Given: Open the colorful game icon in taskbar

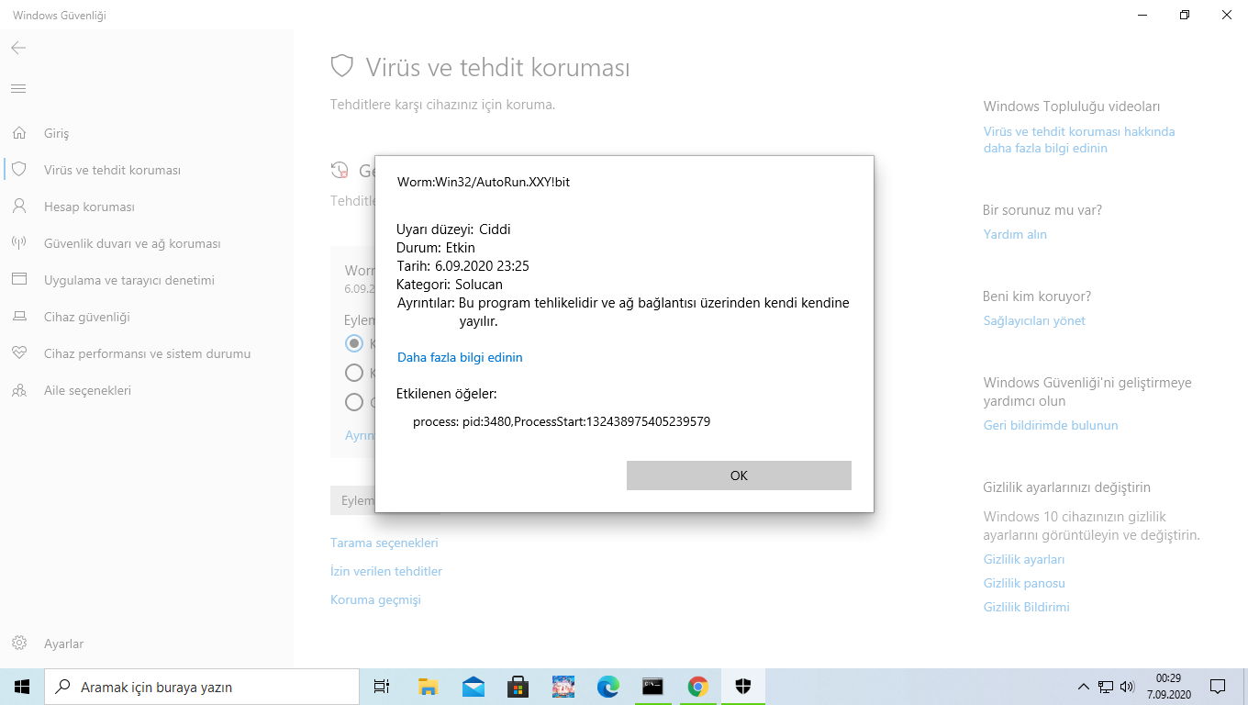Looking at the screenshot, I should 563,687.
